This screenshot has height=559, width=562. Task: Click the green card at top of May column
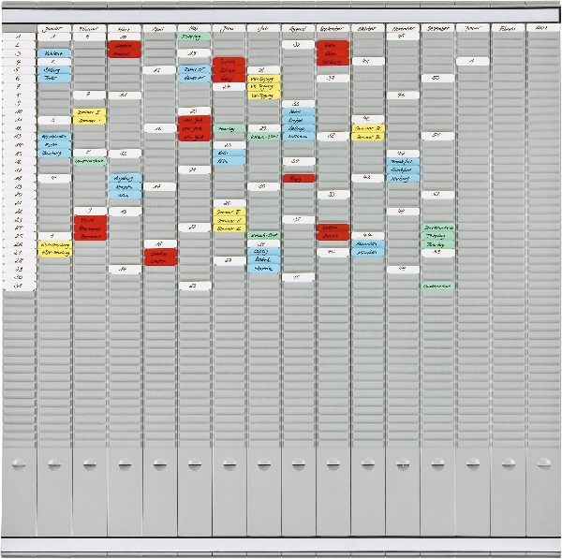click(x=194, y=37)
